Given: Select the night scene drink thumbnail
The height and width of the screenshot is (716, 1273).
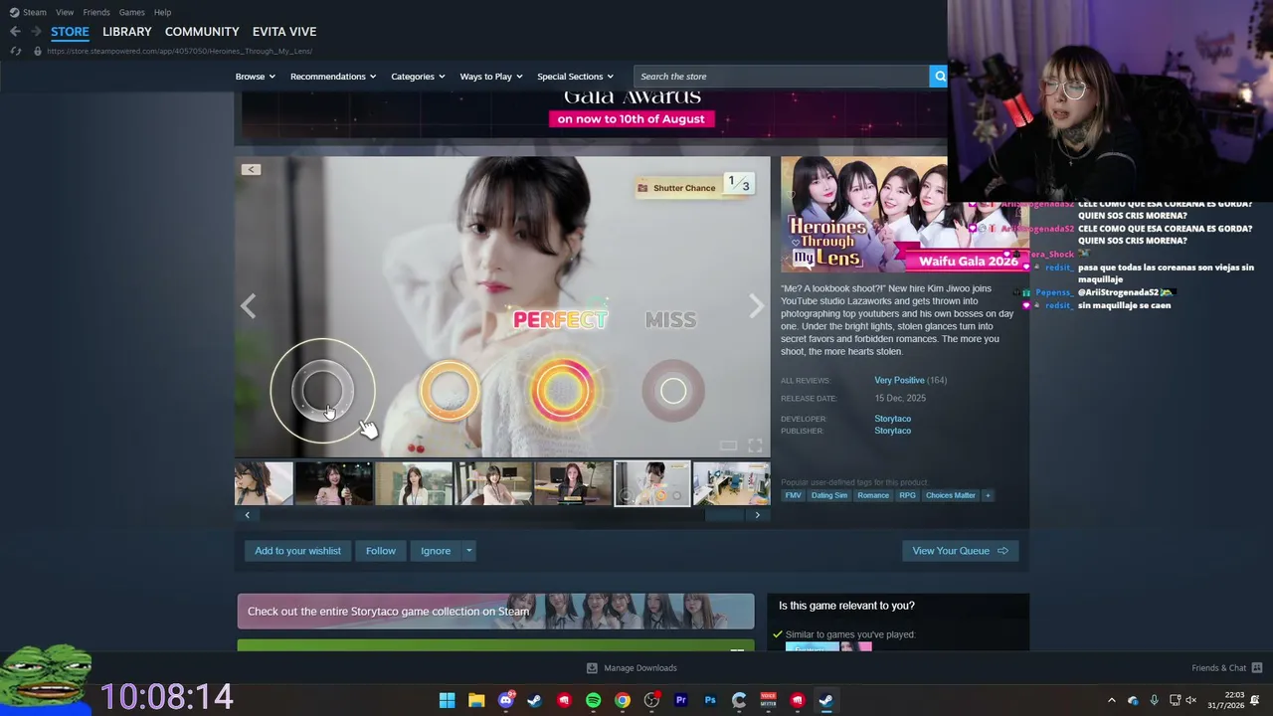Looking at the screenshot, I should 334,484.
